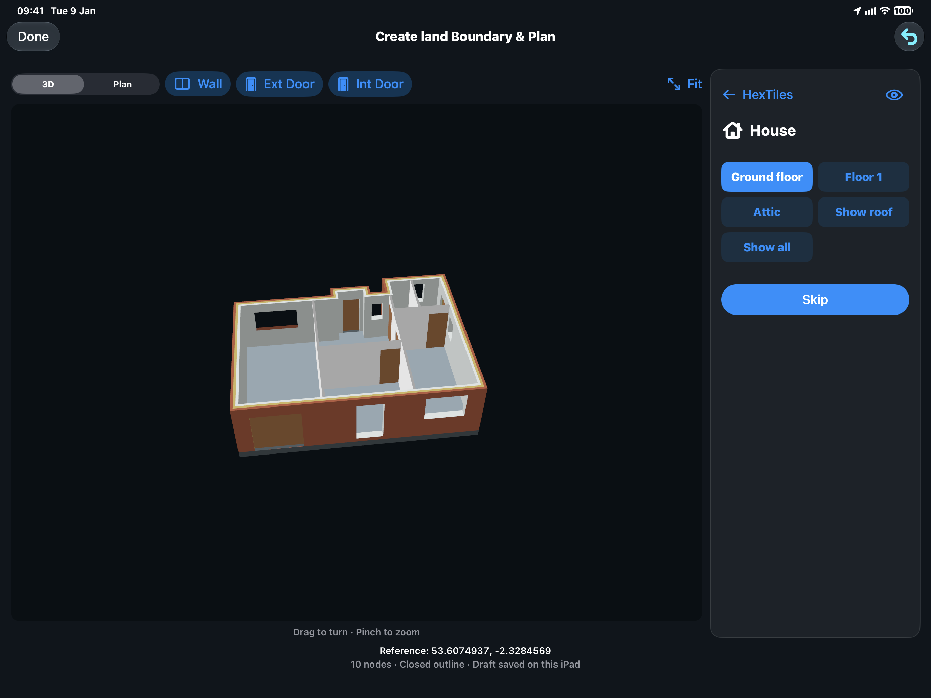The width and height of the screenshot is (931, 698).
Task: Tap the Done button
Action: pyautogui.click(x=33, y=37)
